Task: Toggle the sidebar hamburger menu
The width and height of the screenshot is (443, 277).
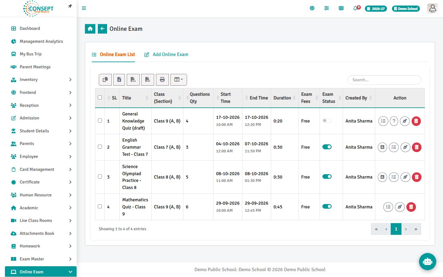Action: click(84, 8)
